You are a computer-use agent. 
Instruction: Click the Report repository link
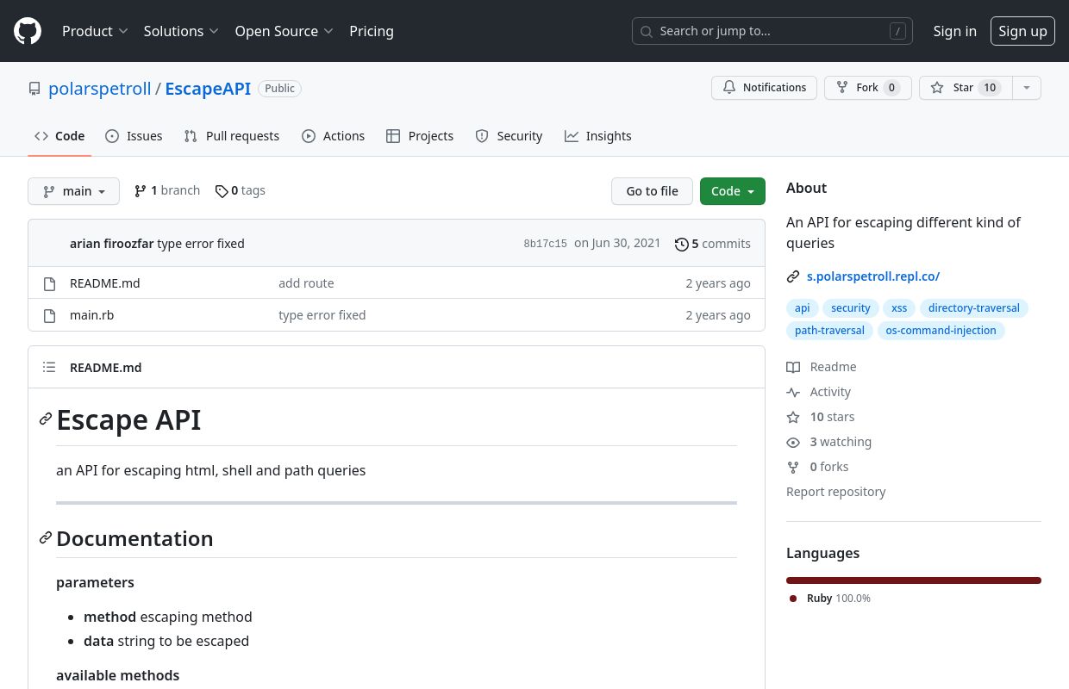836,492
